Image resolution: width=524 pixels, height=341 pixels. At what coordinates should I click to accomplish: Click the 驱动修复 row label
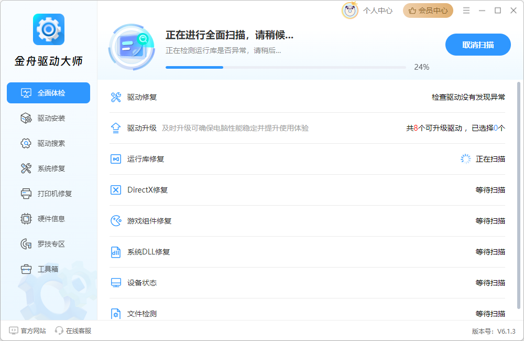[141, 98]
